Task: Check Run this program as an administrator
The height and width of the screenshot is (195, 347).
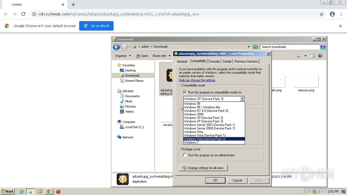Action: (x=185, y=155)
